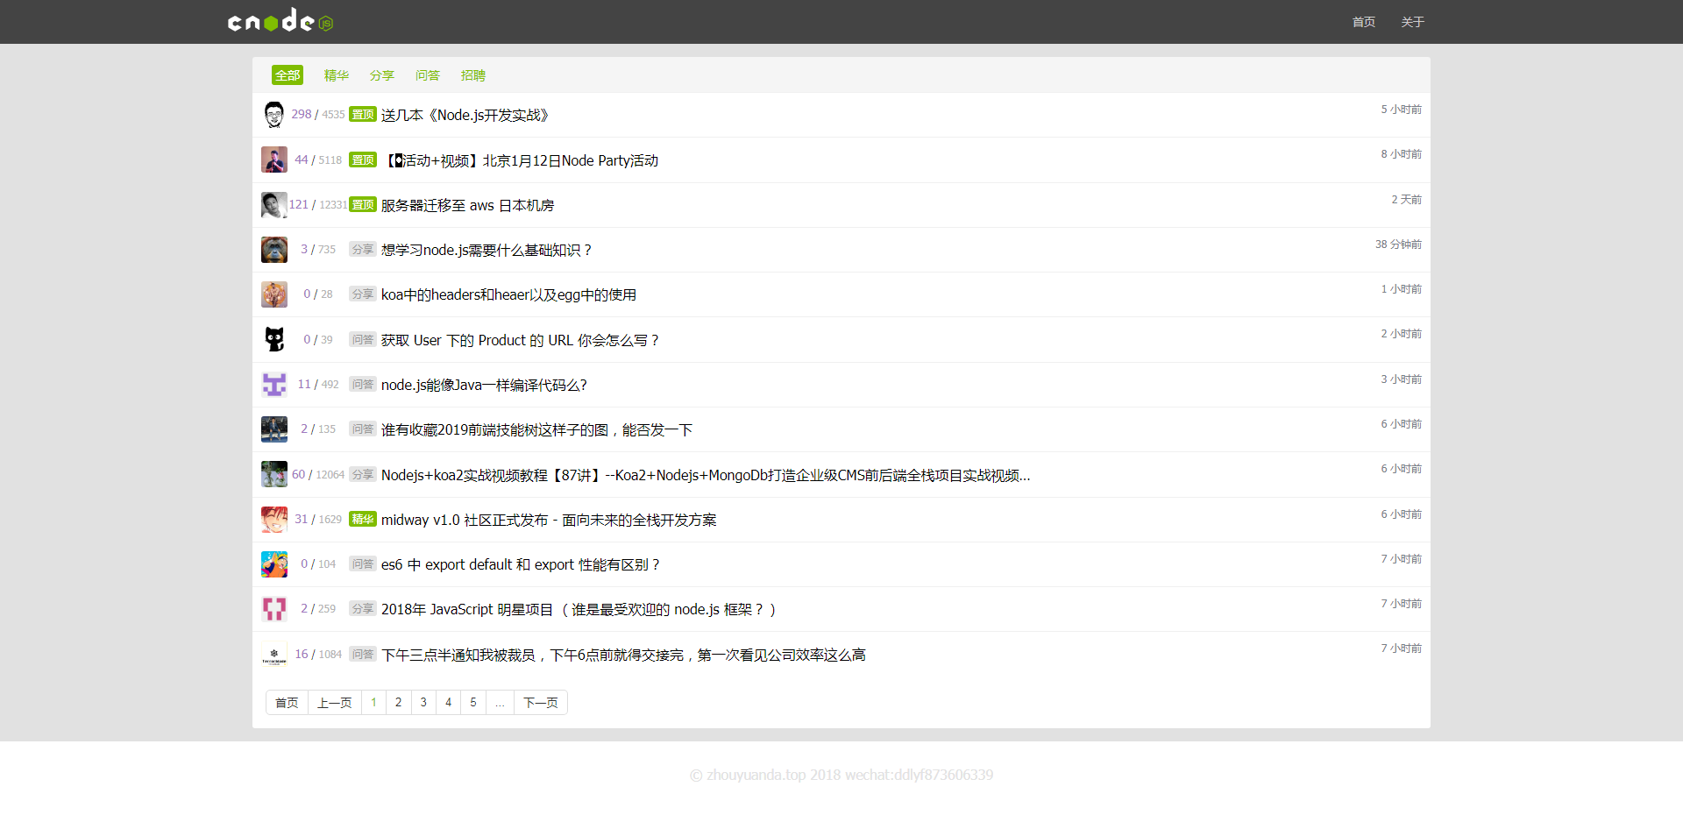Click the ... pagination ellipsis button
The height and width of the screenshot is (822, 1683).
tap(500, 703)
